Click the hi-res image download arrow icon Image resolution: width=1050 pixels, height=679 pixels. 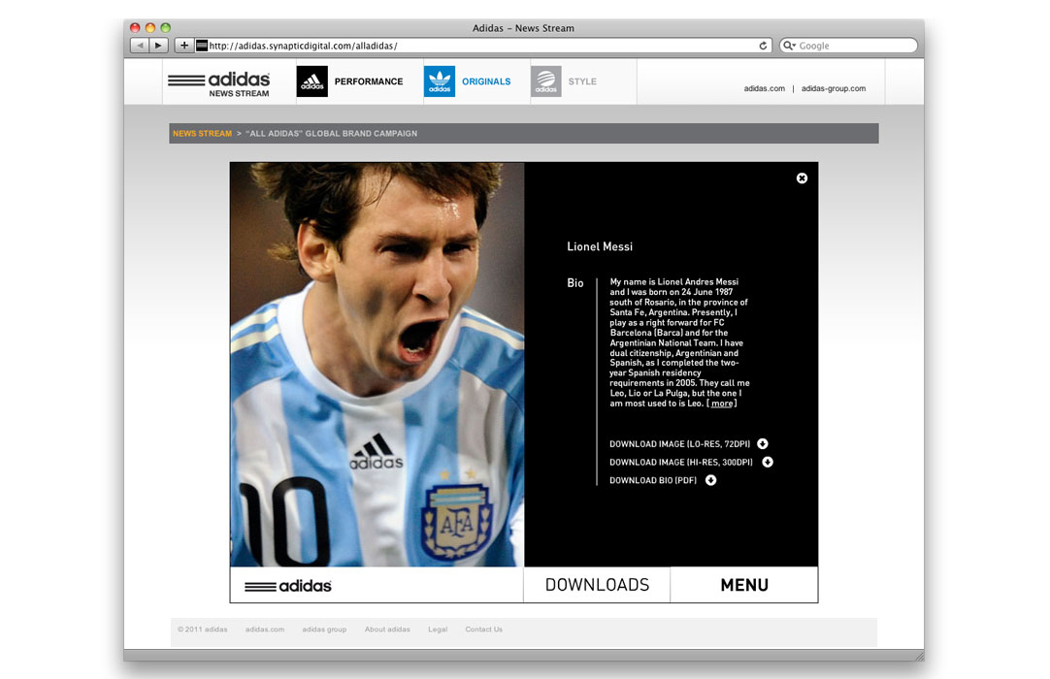(768, 462)
